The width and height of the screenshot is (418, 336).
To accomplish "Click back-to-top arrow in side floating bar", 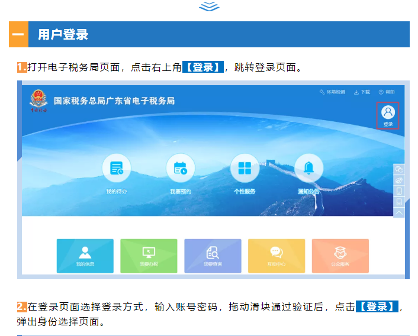I will (x=399, y=212).
